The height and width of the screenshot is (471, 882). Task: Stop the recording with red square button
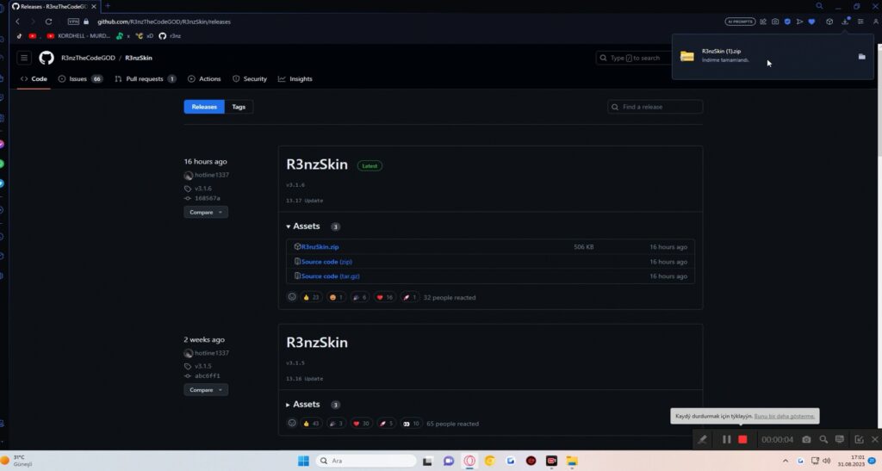click(742, 439)
